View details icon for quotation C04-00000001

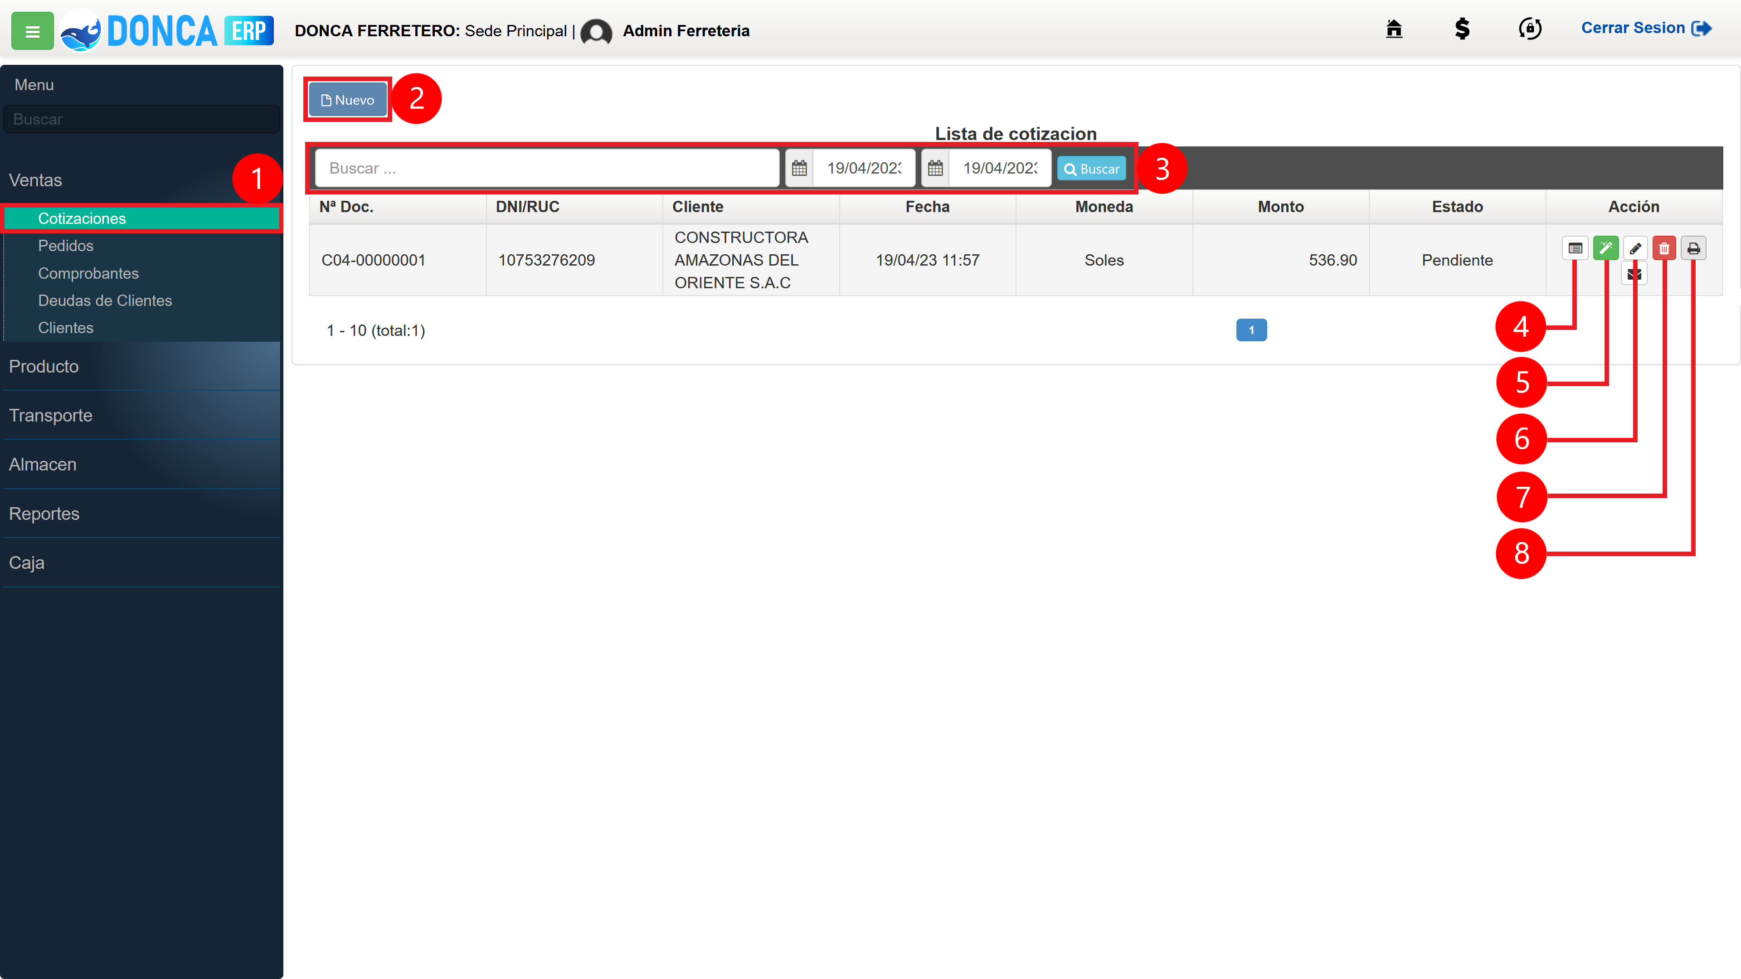(1576, 249)
